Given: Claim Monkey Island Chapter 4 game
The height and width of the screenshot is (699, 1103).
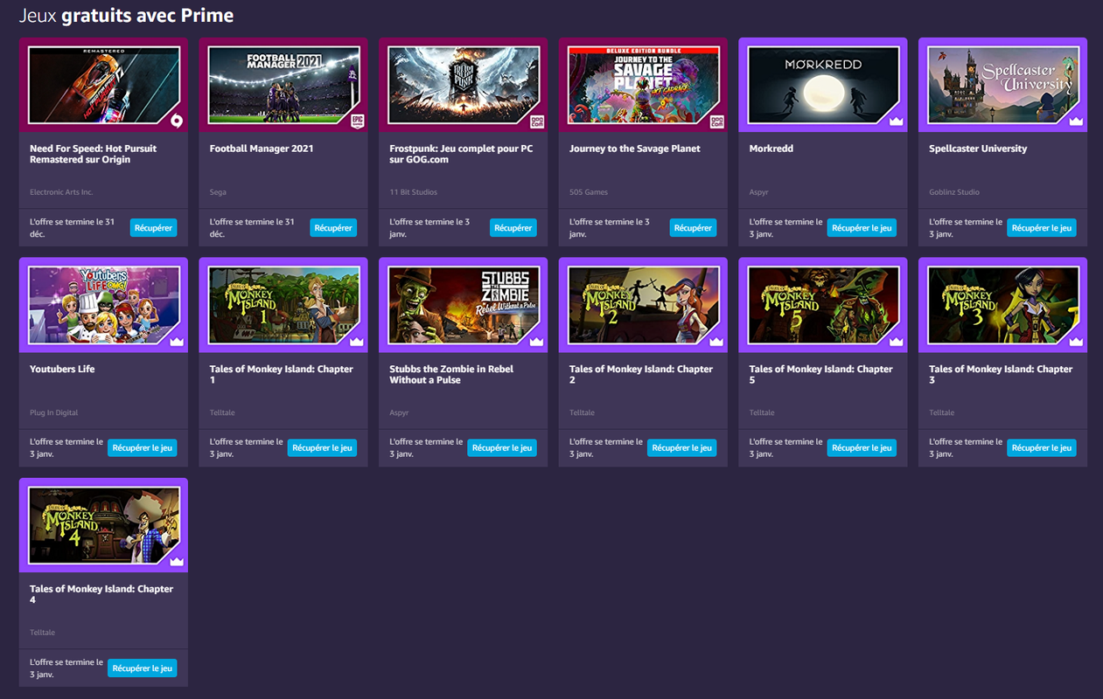Looking at the screenshot, I should (143, 668).
